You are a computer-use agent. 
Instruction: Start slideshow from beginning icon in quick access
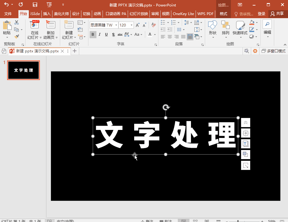49,5
